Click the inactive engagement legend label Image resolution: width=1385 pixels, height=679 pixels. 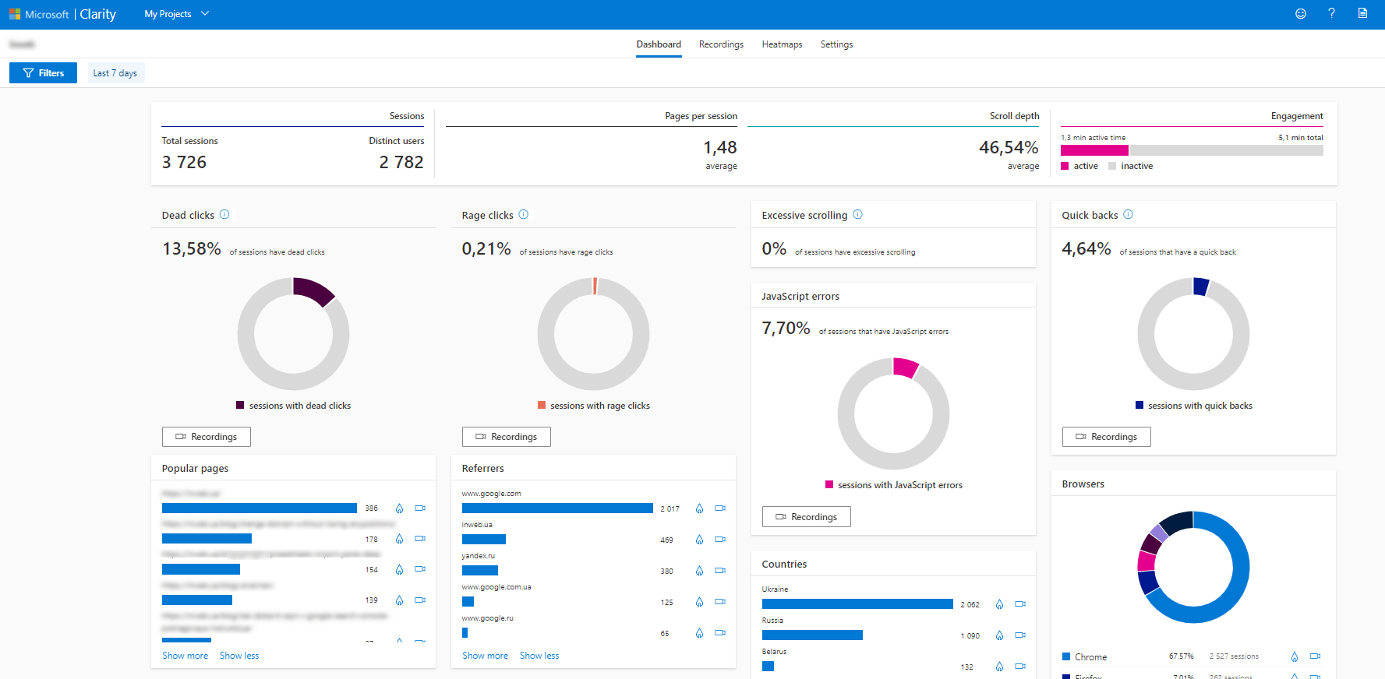click(x=1136, y=166)
